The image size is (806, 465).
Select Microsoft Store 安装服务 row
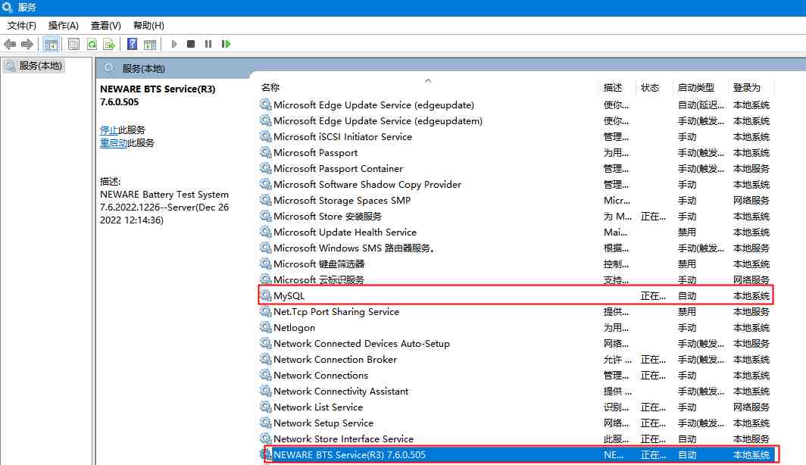point(515,217)
